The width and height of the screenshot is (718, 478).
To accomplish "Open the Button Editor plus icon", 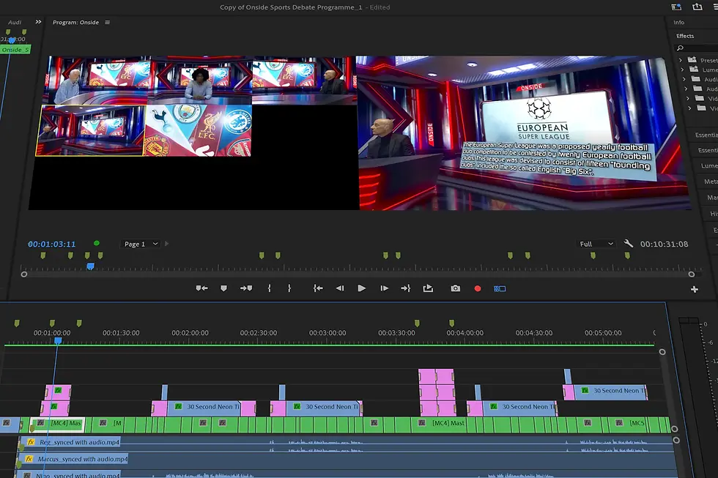I will [695, 289].
